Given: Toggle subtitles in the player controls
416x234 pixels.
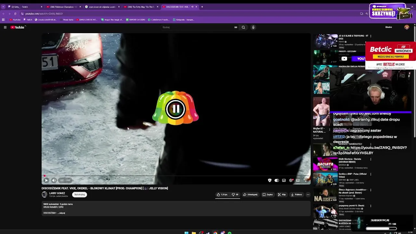Looking at the screenshot, I should tap(284, 180).
